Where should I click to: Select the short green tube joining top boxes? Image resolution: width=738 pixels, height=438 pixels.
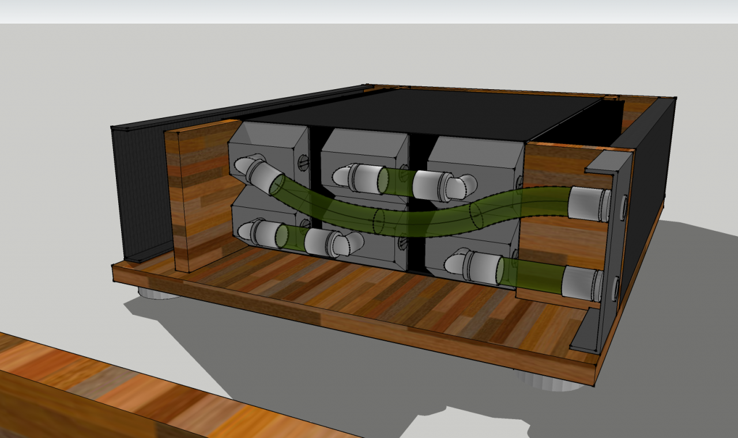(x=396, y=181)
